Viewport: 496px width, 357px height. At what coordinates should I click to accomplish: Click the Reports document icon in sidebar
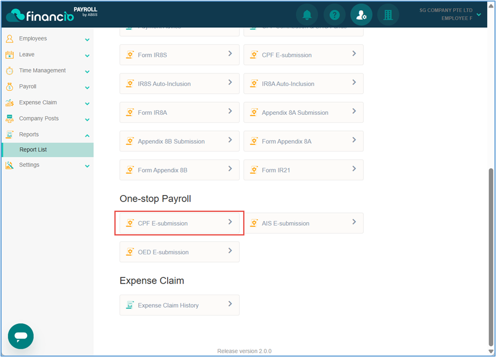(9, 134)
